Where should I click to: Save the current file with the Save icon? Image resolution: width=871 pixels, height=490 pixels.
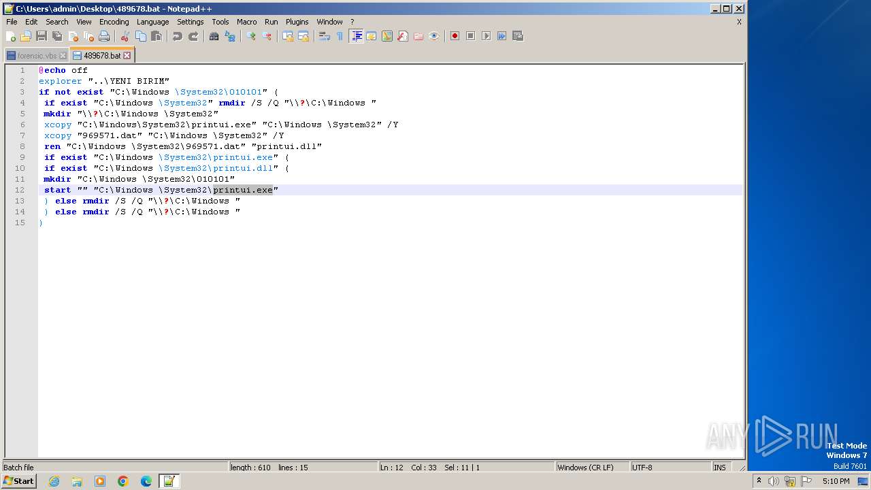pyautogui.click(x=42, y=36)
